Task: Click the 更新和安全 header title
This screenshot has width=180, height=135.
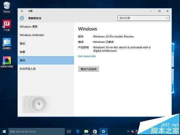Action: pos(35,18)
